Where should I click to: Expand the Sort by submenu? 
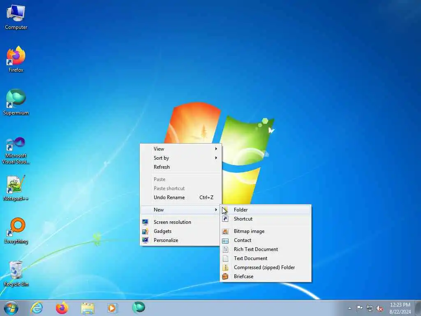click(181, 158)
